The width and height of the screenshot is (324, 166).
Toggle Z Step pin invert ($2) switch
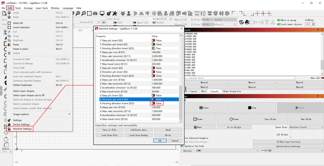tap(153, 68)
